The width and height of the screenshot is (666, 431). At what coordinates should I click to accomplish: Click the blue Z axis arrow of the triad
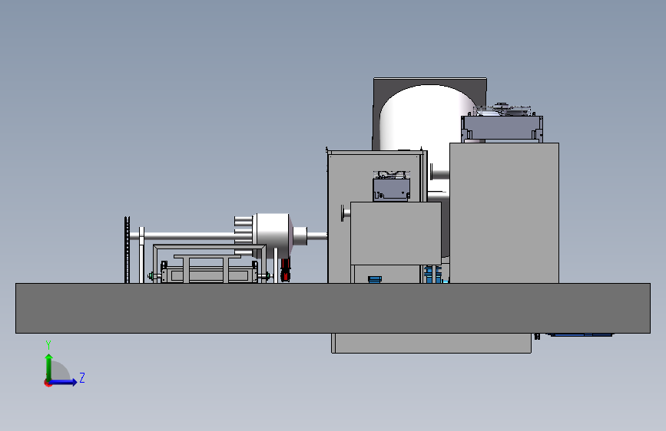coord(64,382)
